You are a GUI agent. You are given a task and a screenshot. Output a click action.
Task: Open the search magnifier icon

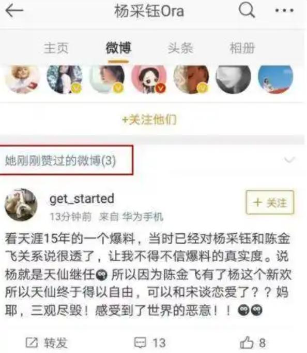pos(247,10)
